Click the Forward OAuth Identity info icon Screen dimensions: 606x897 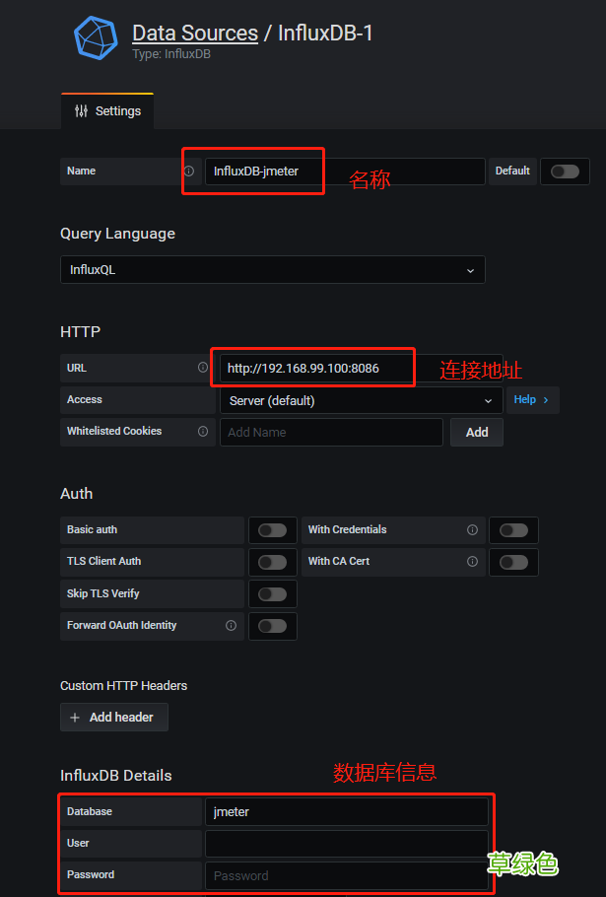pyautogui.click(x=231, y=625)
